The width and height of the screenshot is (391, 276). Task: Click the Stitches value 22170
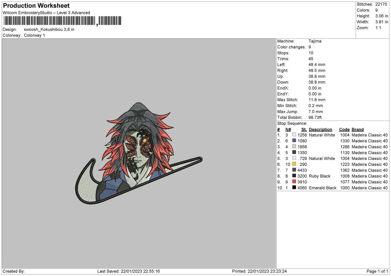(x=381, y=4)
